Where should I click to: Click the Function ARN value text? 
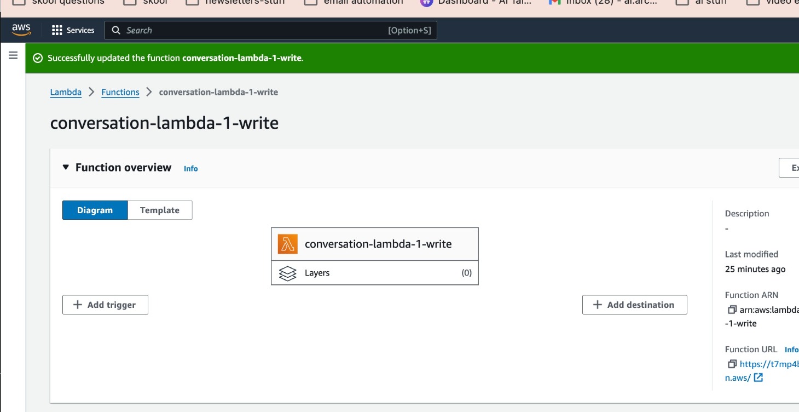[x=762, y=316]
